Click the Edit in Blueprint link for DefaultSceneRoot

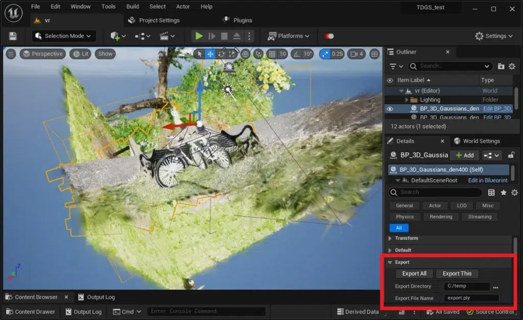coord(487,180)
